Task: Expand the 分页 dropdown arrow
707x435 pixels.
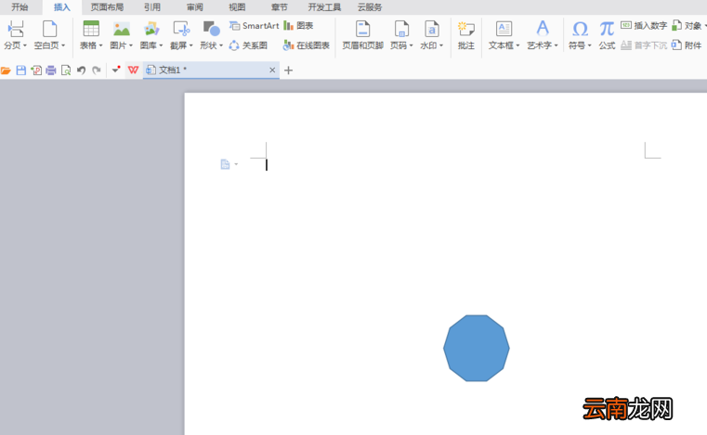Action: coord(24,45)
